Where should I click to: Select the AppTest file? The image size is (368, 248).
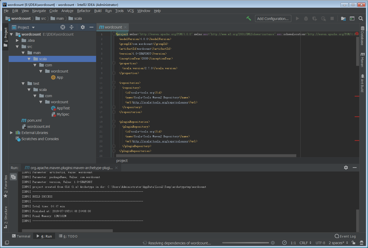click(x=60, y=108)
